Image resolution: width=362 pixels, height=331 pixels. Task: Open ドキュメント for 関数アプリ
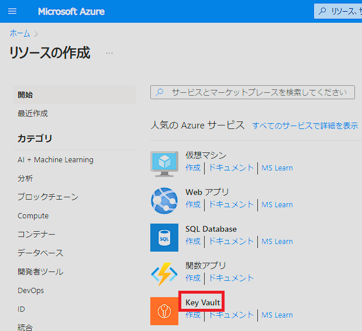231,278
